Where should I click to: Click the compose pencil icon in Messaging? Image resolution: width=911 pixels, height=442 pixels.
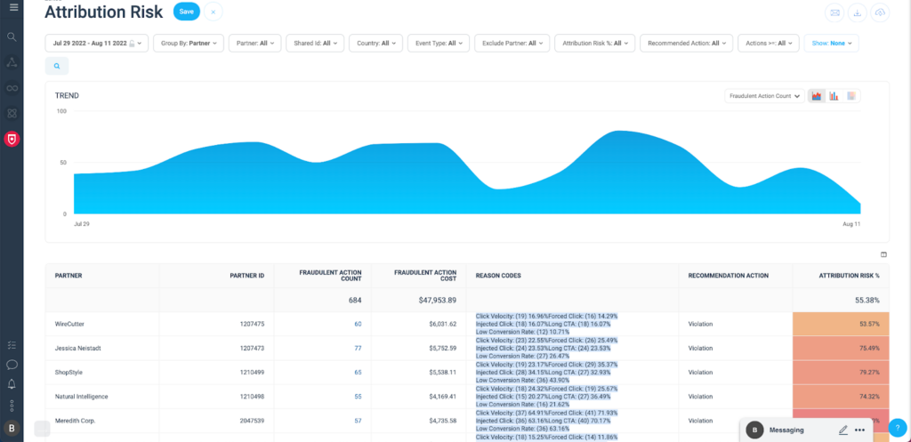point(842,430)
